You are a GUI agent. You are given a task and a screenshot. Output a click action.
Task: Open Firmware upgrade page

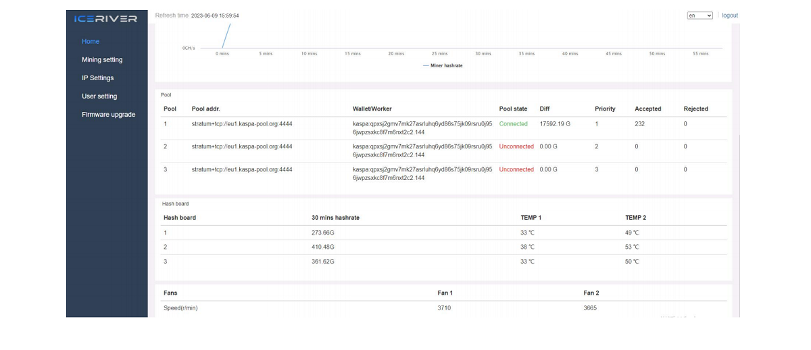click(108, 115)
